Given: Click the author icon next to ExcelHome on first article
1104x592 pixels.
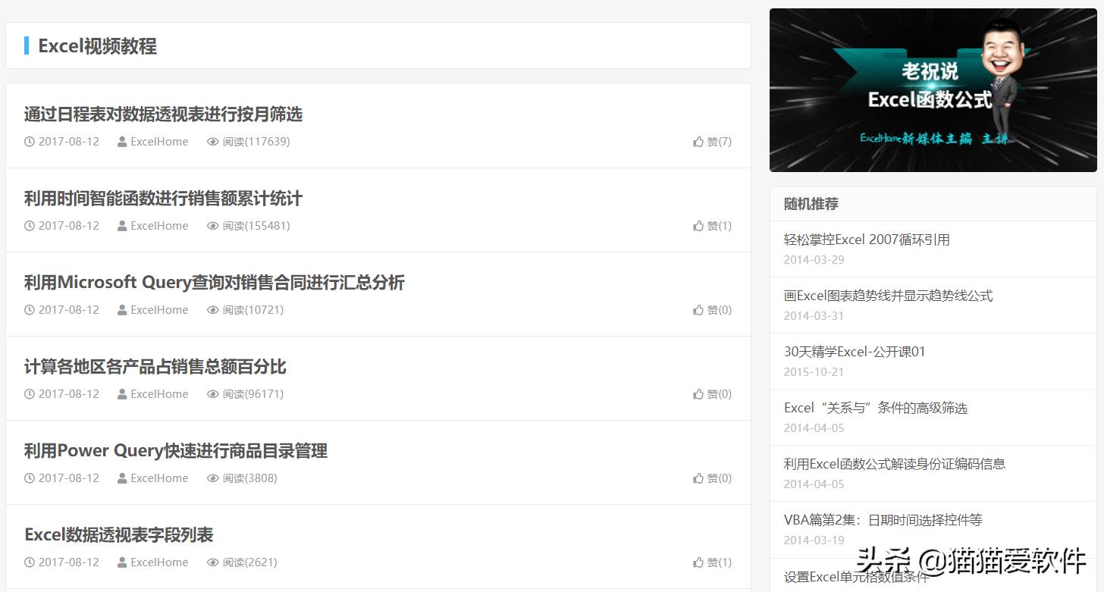Looking at the screenshot, I should point(122,141).
